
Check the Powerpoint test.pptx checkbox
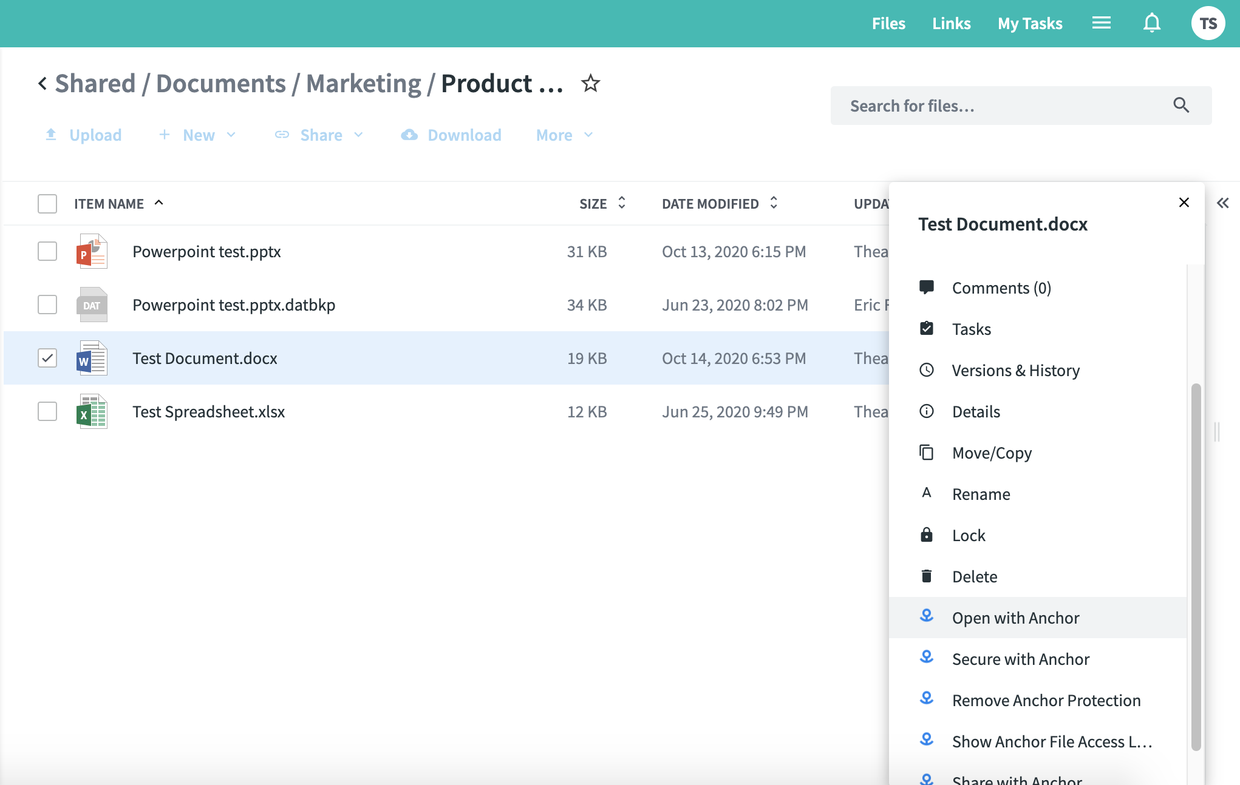coord(47,251)
